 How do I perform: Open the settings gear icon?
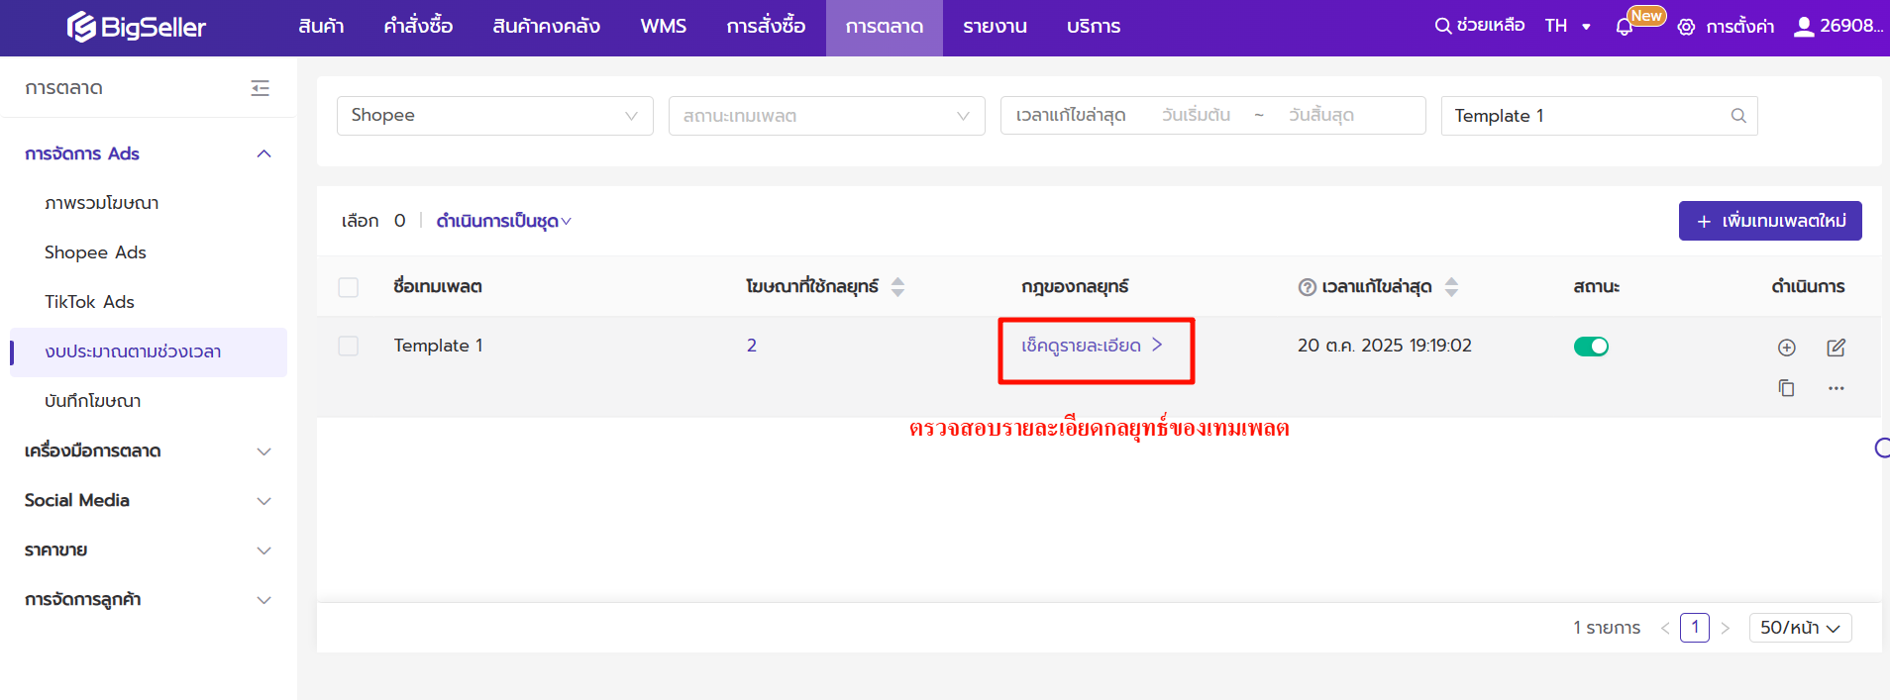pos(1686,27)
